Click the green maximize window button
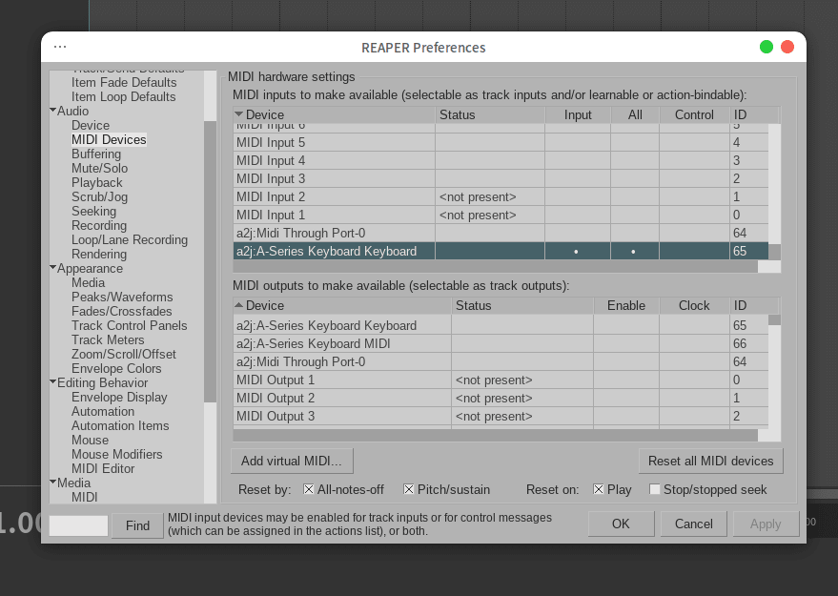 pos(766,47)
